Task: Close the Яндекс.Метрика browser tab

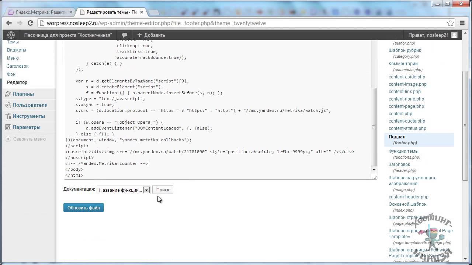Action: [70, 12]
